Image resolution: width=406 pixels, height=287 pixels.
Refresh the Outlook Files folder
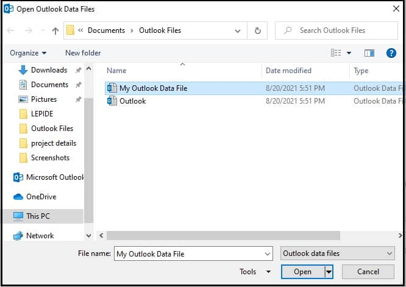click(x=257, y=31)
